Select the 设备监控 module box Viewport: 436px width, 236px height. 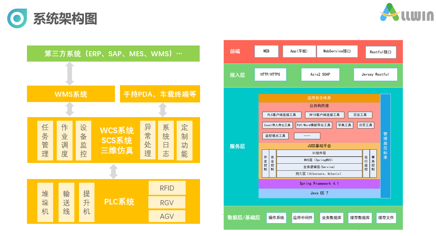pyautogui.click(x=84, y=140)
